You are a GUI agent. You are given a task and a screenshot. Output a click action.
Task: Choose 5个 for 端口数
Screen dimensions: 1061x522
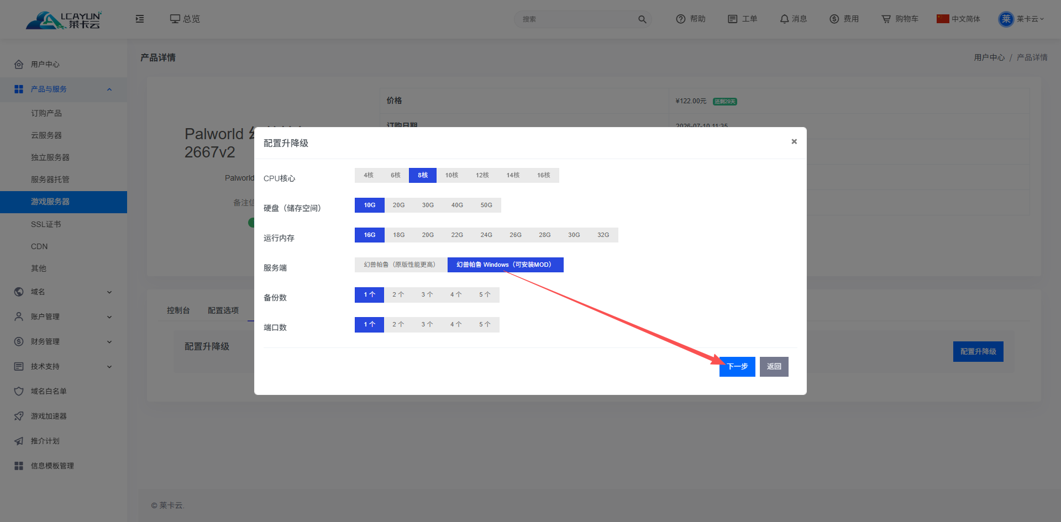485,324
